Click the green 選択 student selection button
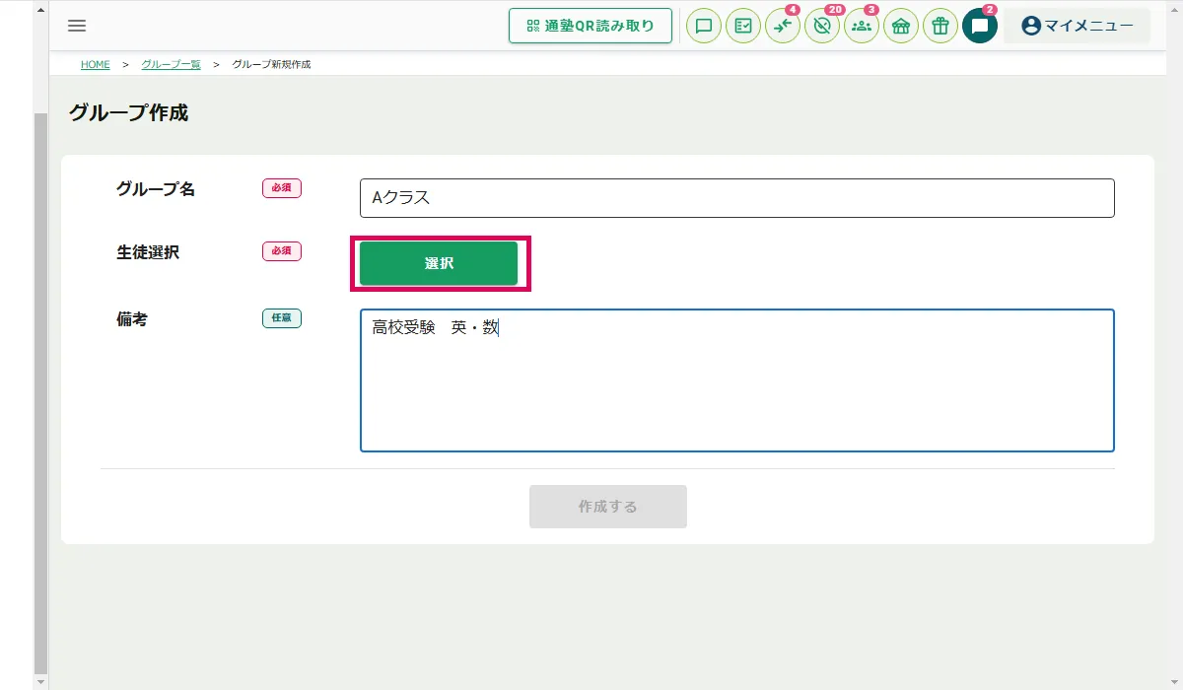The width and height of the screenshot is (1183, 690). pos(439,263)
